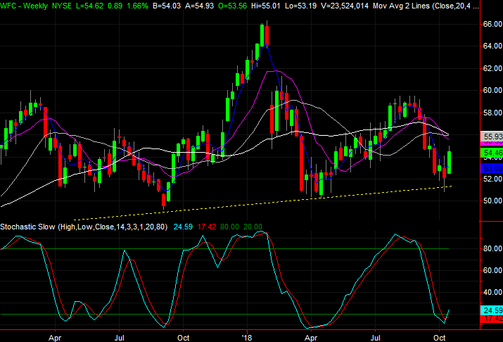The width and height of the screenshot is (503, 342).
Task: Click the 80.00 level on stochastic axis
Action: (490, 248)
